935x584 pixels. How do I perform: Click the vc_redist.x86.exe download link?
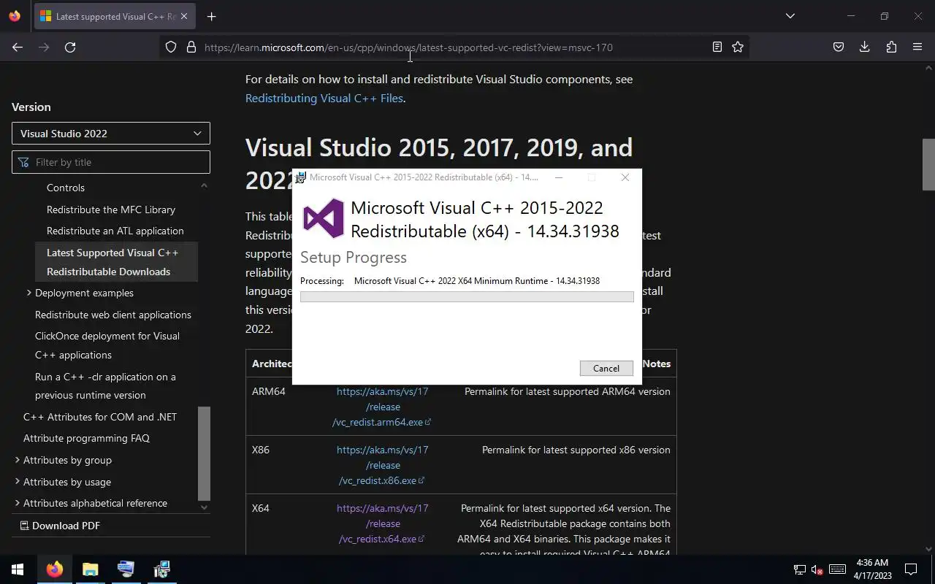coord(382,465)
